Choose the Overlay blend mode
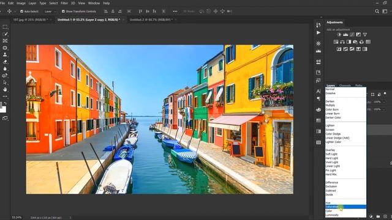Image resolution: width=392 pixels, height=220 pixels. [345, 150]
